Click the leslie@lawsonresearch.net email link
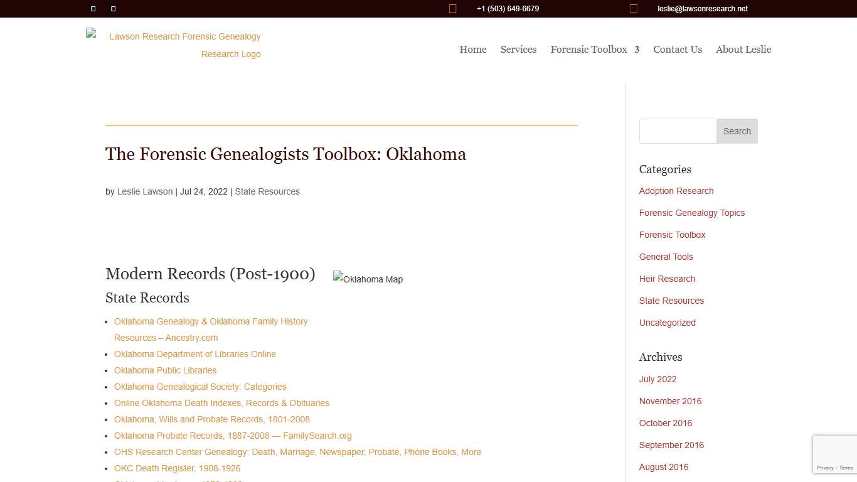This screenshot has width=857, height=482. pyautogui.click(x=702, y=9)
